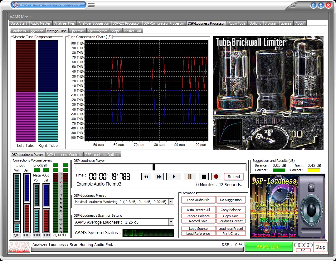
Task: Click the Print Chart button
Action: [231, 233]
